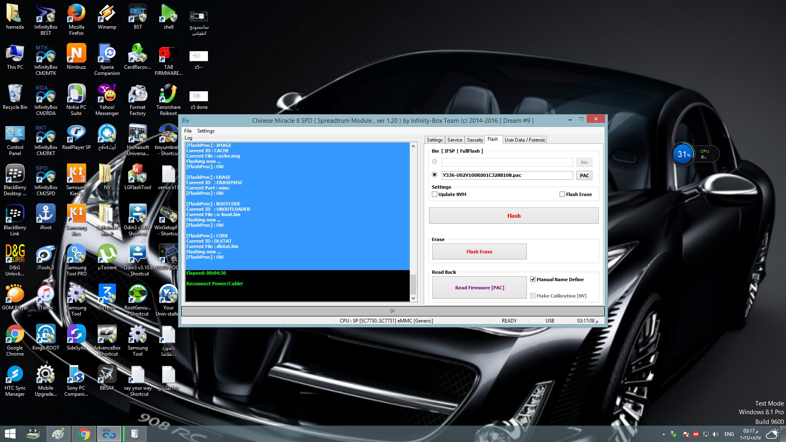Screen dimensions: 786x442
Task: Enable the Update NVM checkbox
Action: tap(435, 194)
